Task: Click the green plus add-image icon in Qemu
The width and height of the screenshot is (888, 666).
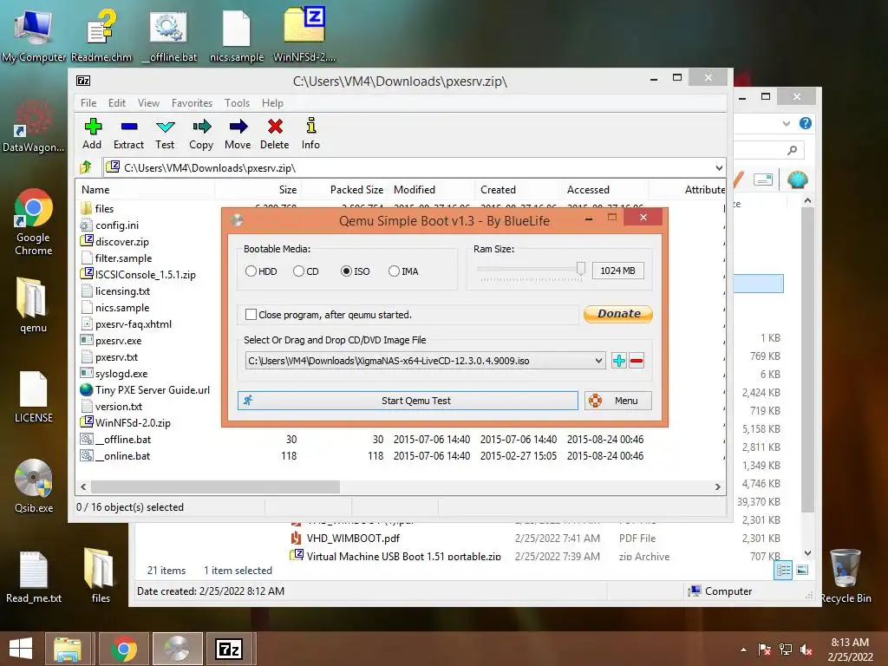Action: pyautogui.click(x=619, y=361)
